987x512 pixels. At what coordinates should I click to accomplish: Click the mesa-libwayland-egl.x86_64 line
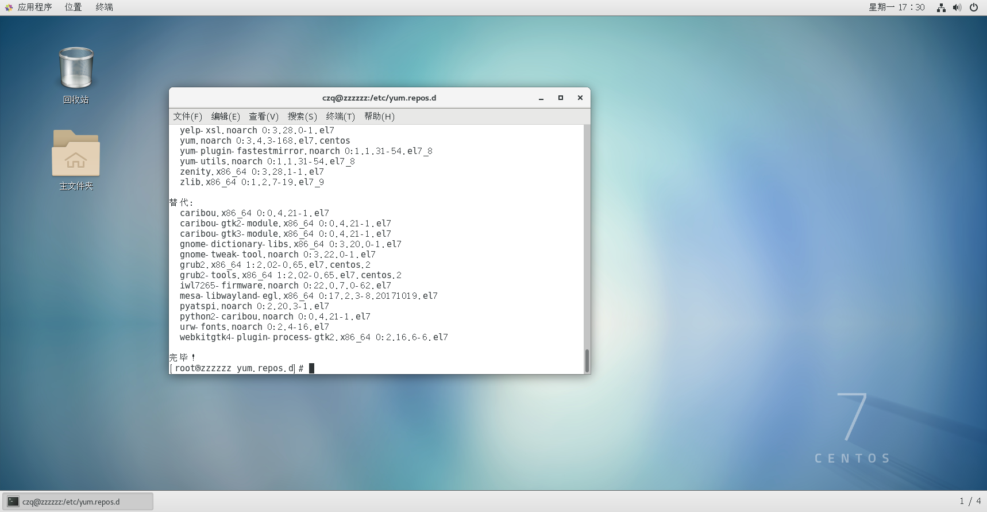tap(309, 296)
